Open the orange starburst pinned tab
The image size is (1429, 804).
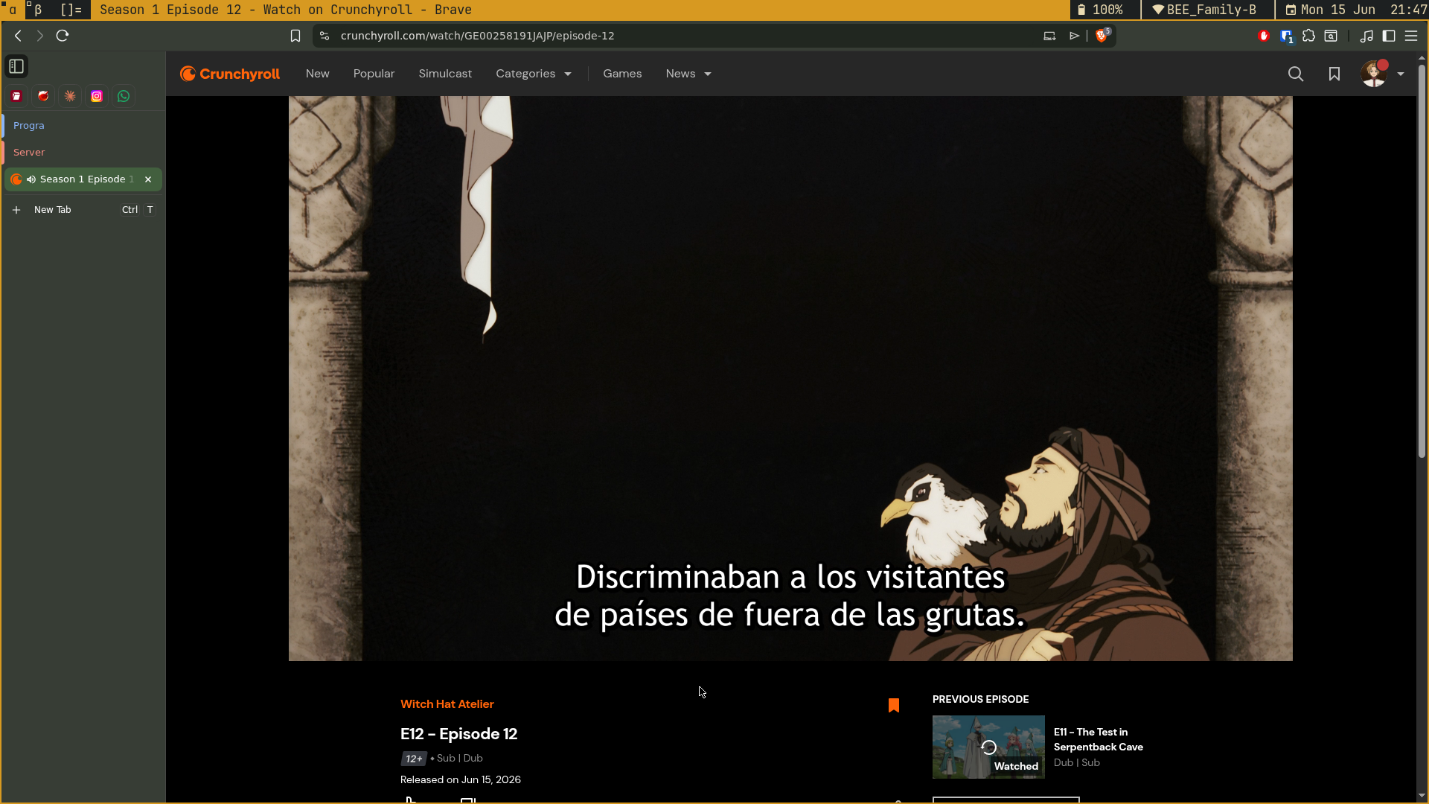70,96
